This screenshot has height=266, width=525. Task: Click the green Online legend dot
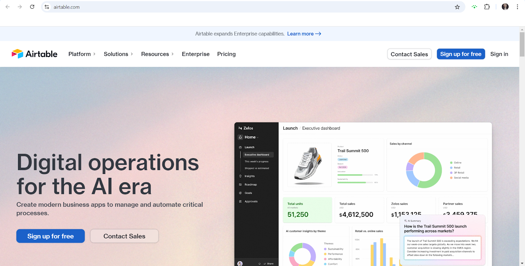(451, 163)
